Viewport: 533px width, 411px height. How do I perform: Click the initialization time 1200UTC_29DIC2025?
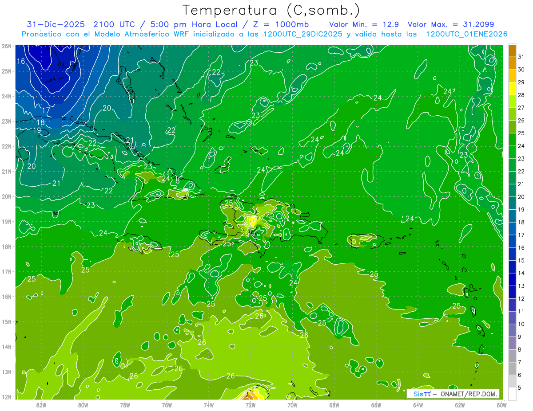pos(303,34)
